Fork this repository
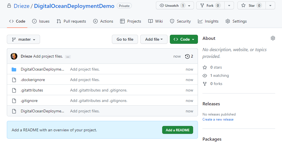The height and width of the screenshot is (146, 282). (x=210, y=6)
